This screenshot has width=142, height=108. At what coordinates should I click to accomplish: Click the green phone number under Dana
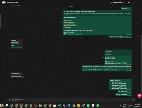15,47
